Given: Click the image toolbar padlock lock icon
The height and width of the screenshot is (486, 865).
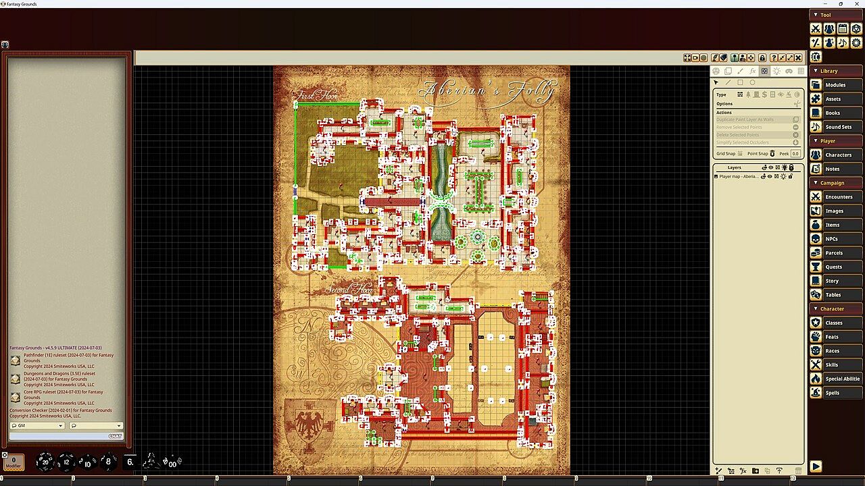Looking at the screenshot, I should click(762, 58).
